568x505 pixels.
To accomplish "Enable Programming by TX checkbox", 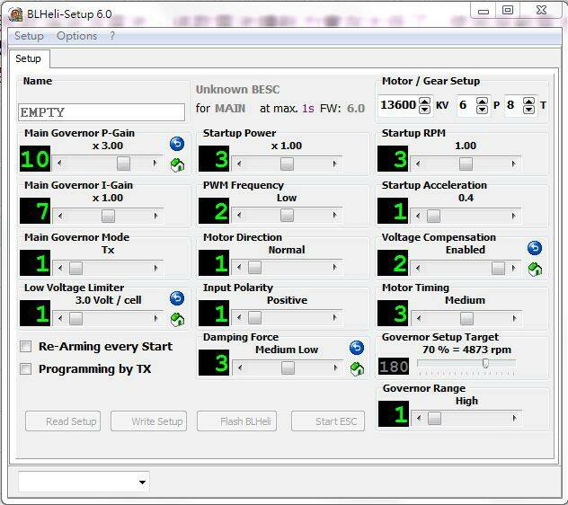I will coord(25,368).
